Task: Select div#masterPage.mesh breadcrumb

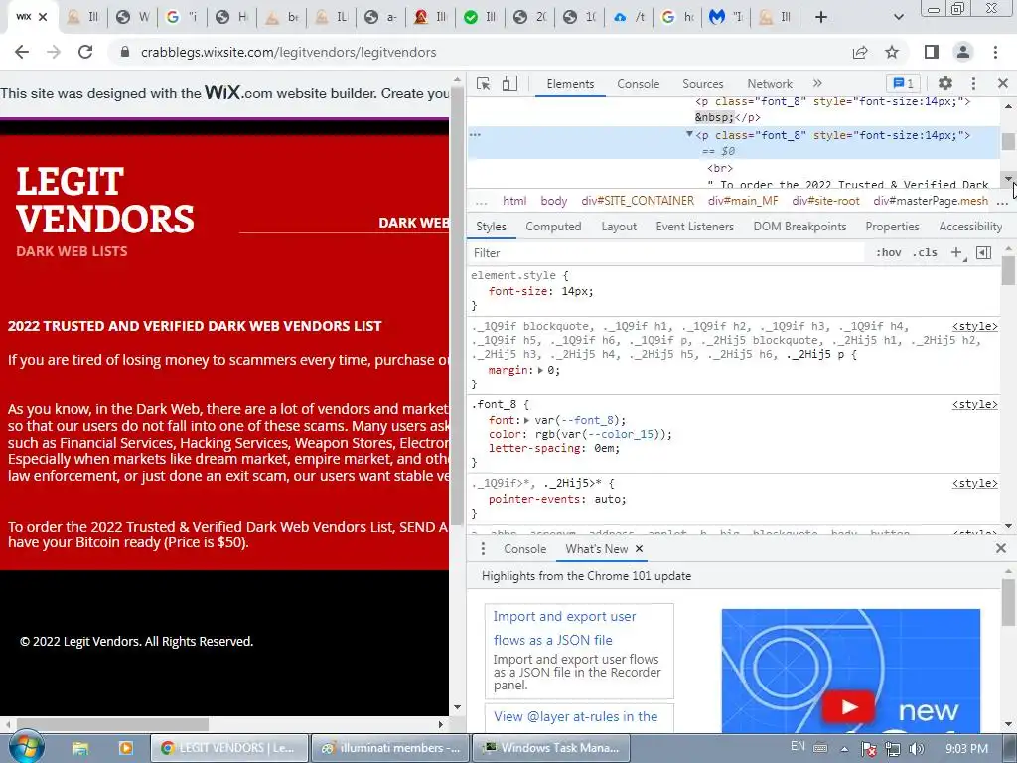Action: pos(931,201)
